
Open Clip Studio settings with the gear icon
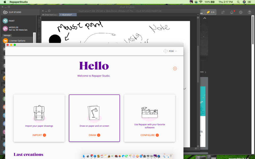(240, 12)
